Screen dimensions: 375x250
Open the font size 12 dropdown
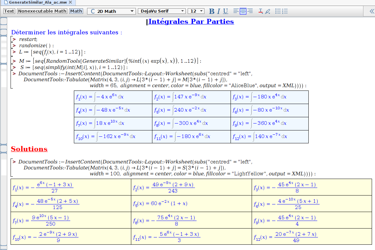click(x=196, y=11)
